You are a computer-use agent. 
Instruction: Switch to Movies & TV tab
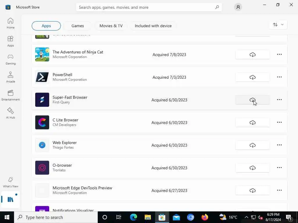click(x=111, y=26)
